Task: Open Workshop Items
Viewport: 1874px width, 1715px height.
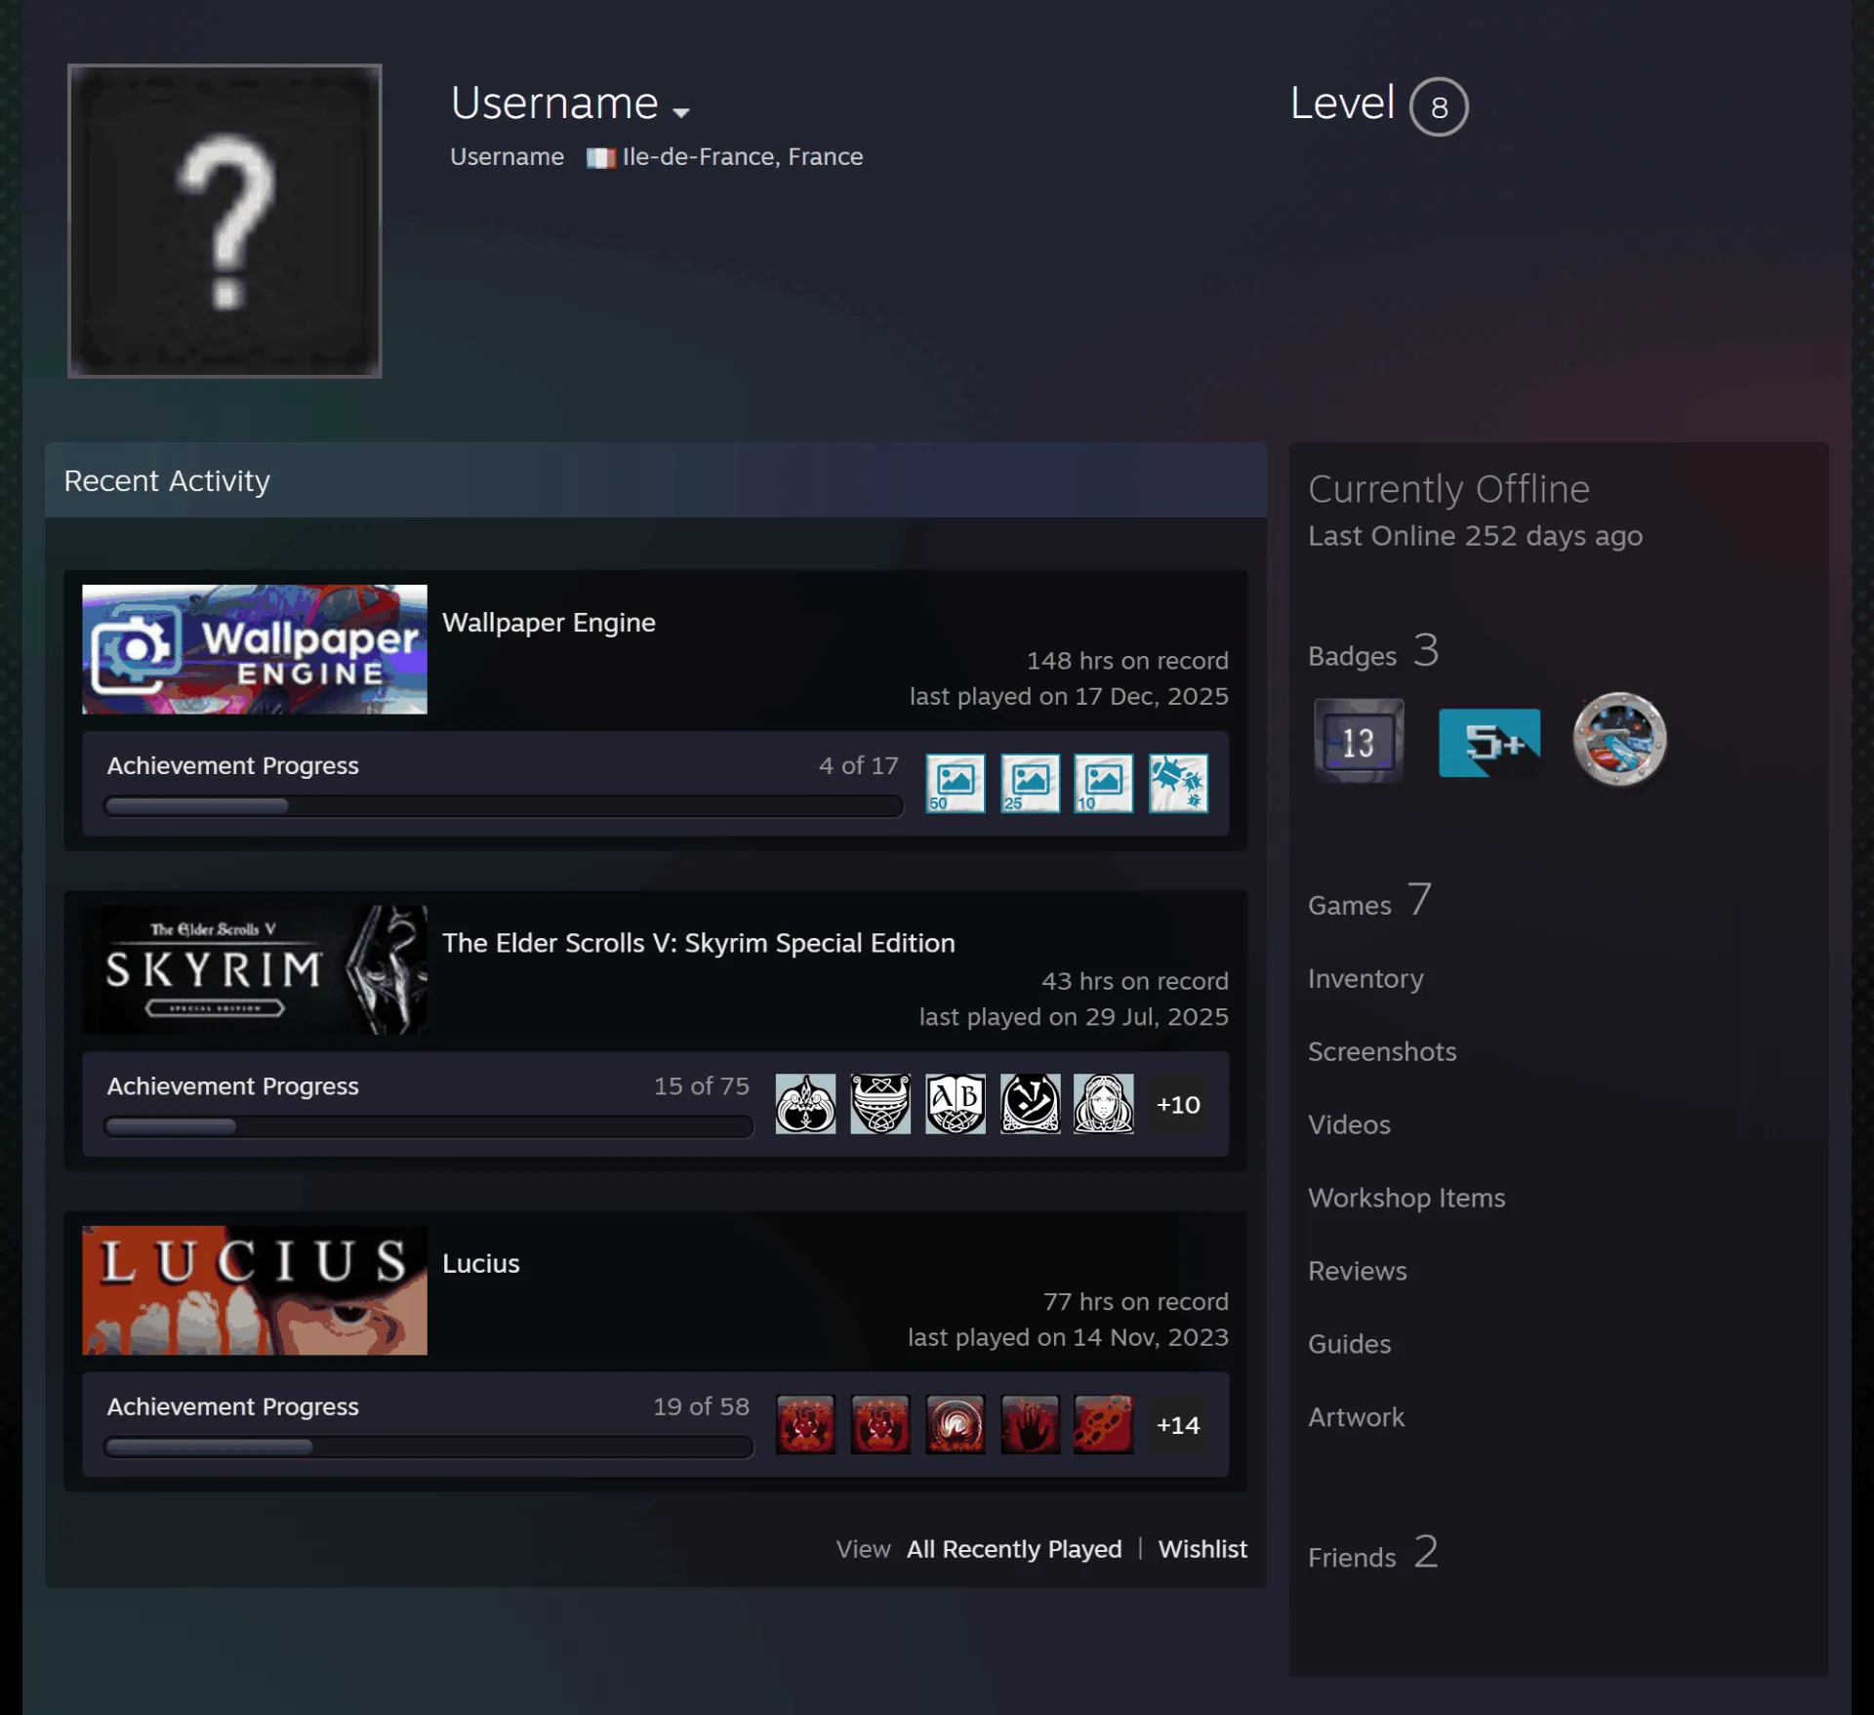Action: [1406, 1198]
